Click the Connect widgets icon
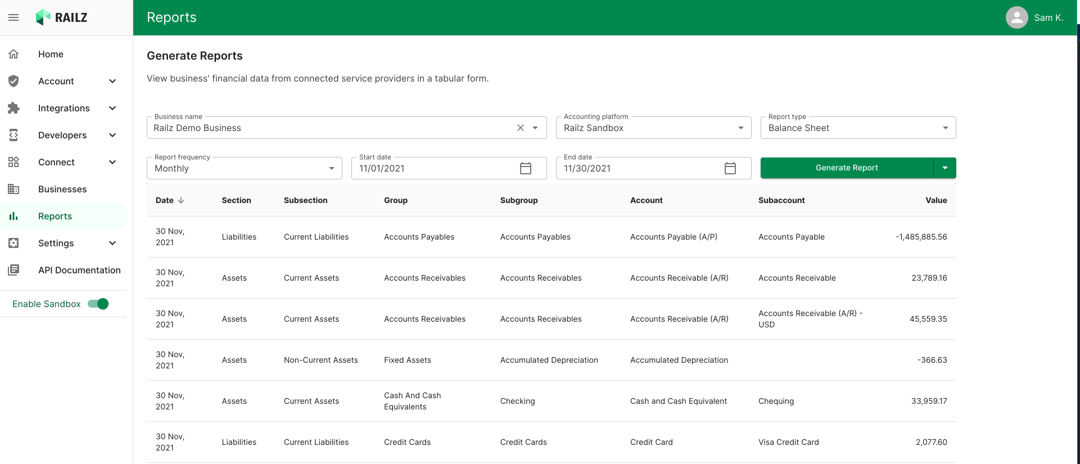This screenshot has width=1080, height=464. point(13,162)
